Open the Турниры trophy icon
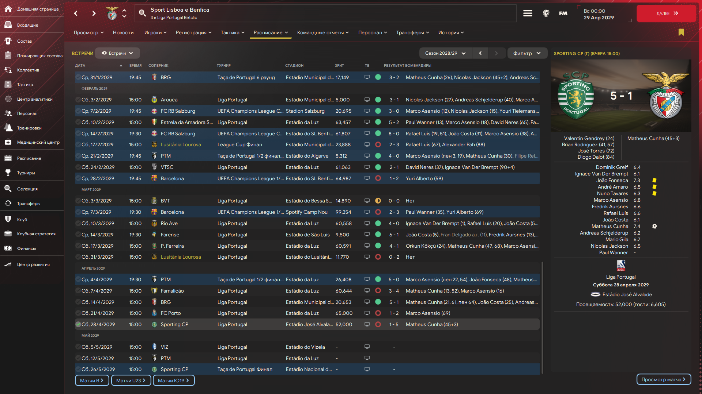 [8, 173]
